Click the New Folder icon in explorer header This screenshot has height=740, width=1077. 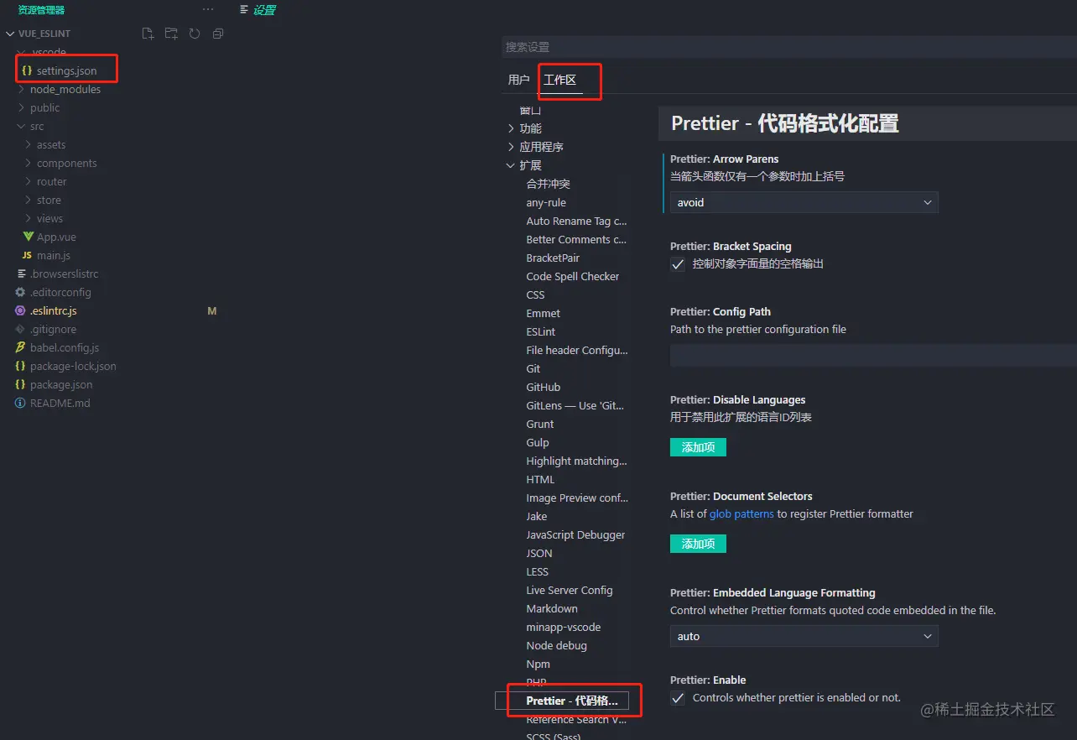171,34
